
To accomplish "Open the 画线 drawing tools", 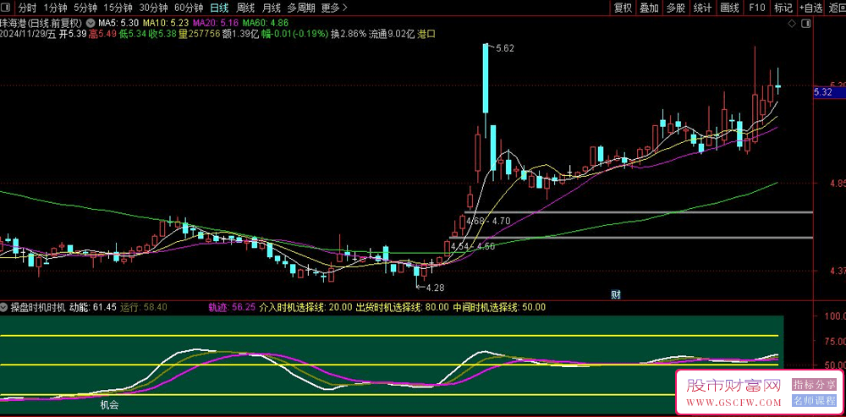I will 729,8.
